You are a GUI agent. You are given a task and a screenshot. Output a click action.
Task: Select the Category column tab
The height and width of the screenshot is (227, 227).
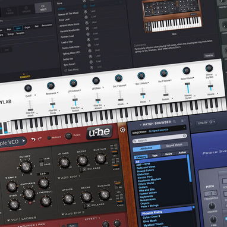pyautogui.click(x=141, y=157)
